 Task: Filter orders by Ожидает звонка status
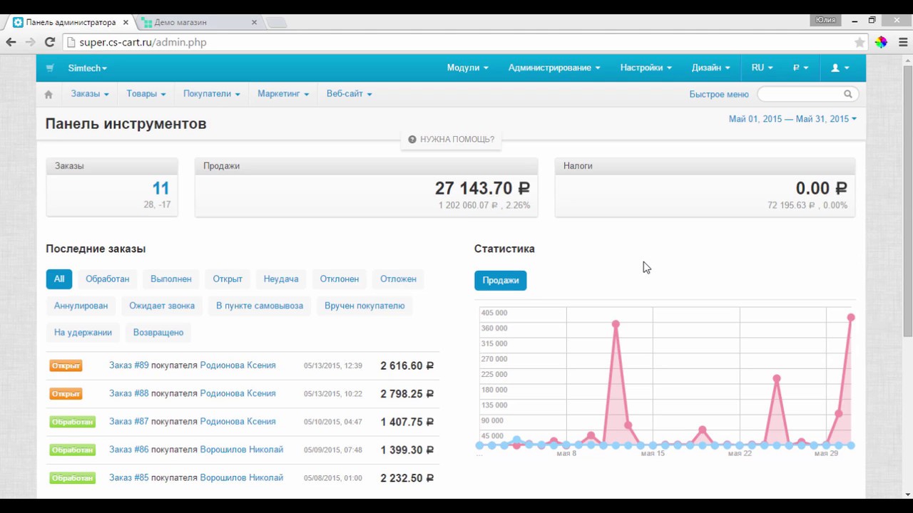point(162,306)
